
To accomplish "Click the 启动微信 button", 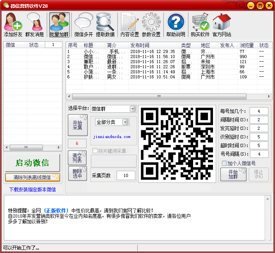I will 33,163.
